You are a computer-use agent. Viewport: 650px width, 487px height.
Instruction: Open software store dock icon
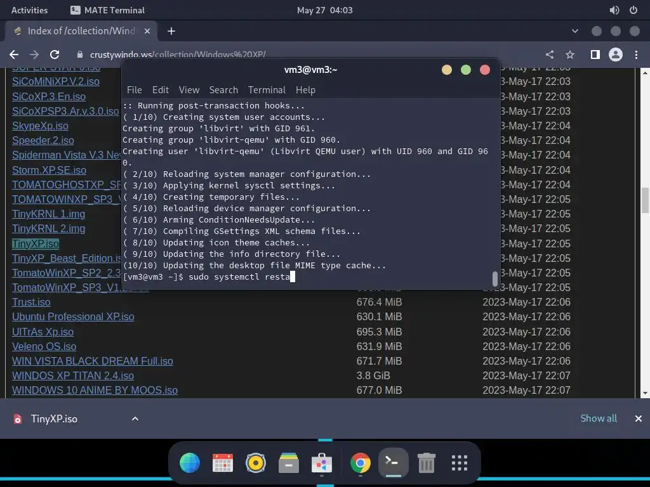point(322,463)
